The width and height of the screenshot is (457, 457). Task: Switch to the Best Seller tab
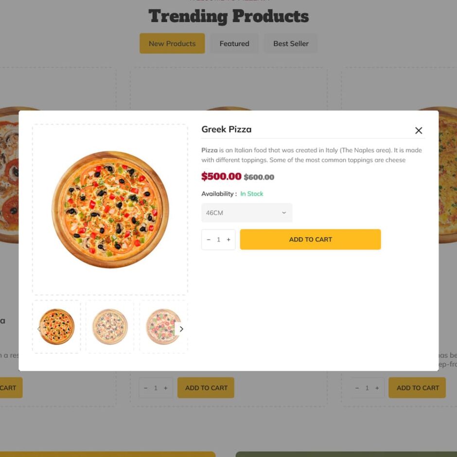[291, 44]
